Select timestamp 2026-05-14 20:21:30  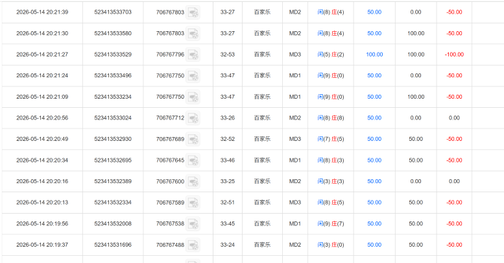click(x=42, y=33)
